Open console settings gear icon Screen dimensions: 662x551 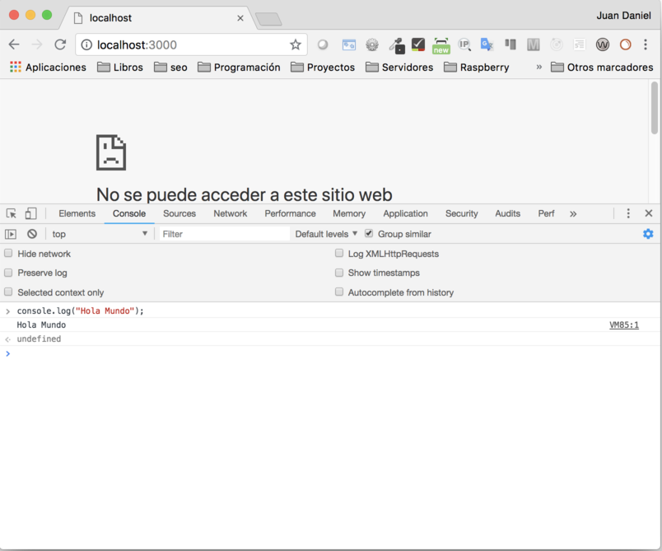[x=648, y=234]
